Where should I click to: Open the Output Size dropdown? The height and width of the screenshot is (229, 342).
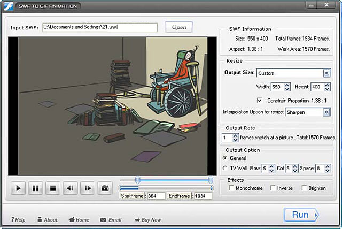point(327,73)
